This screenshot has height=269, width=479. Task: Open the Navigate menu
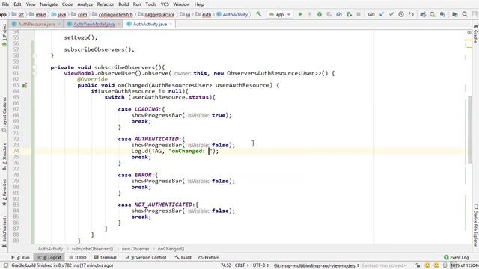click(x=49, y=4)
